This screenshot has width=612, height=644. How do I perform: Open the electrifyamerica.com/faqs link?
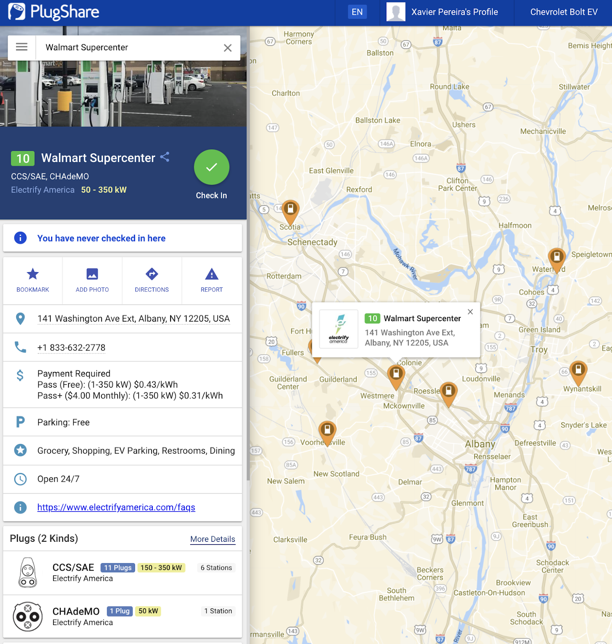116,507
